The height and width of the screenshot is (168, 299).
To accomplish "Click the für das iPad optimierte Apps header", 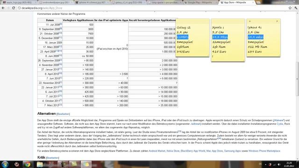I will [x=111, y=20].
